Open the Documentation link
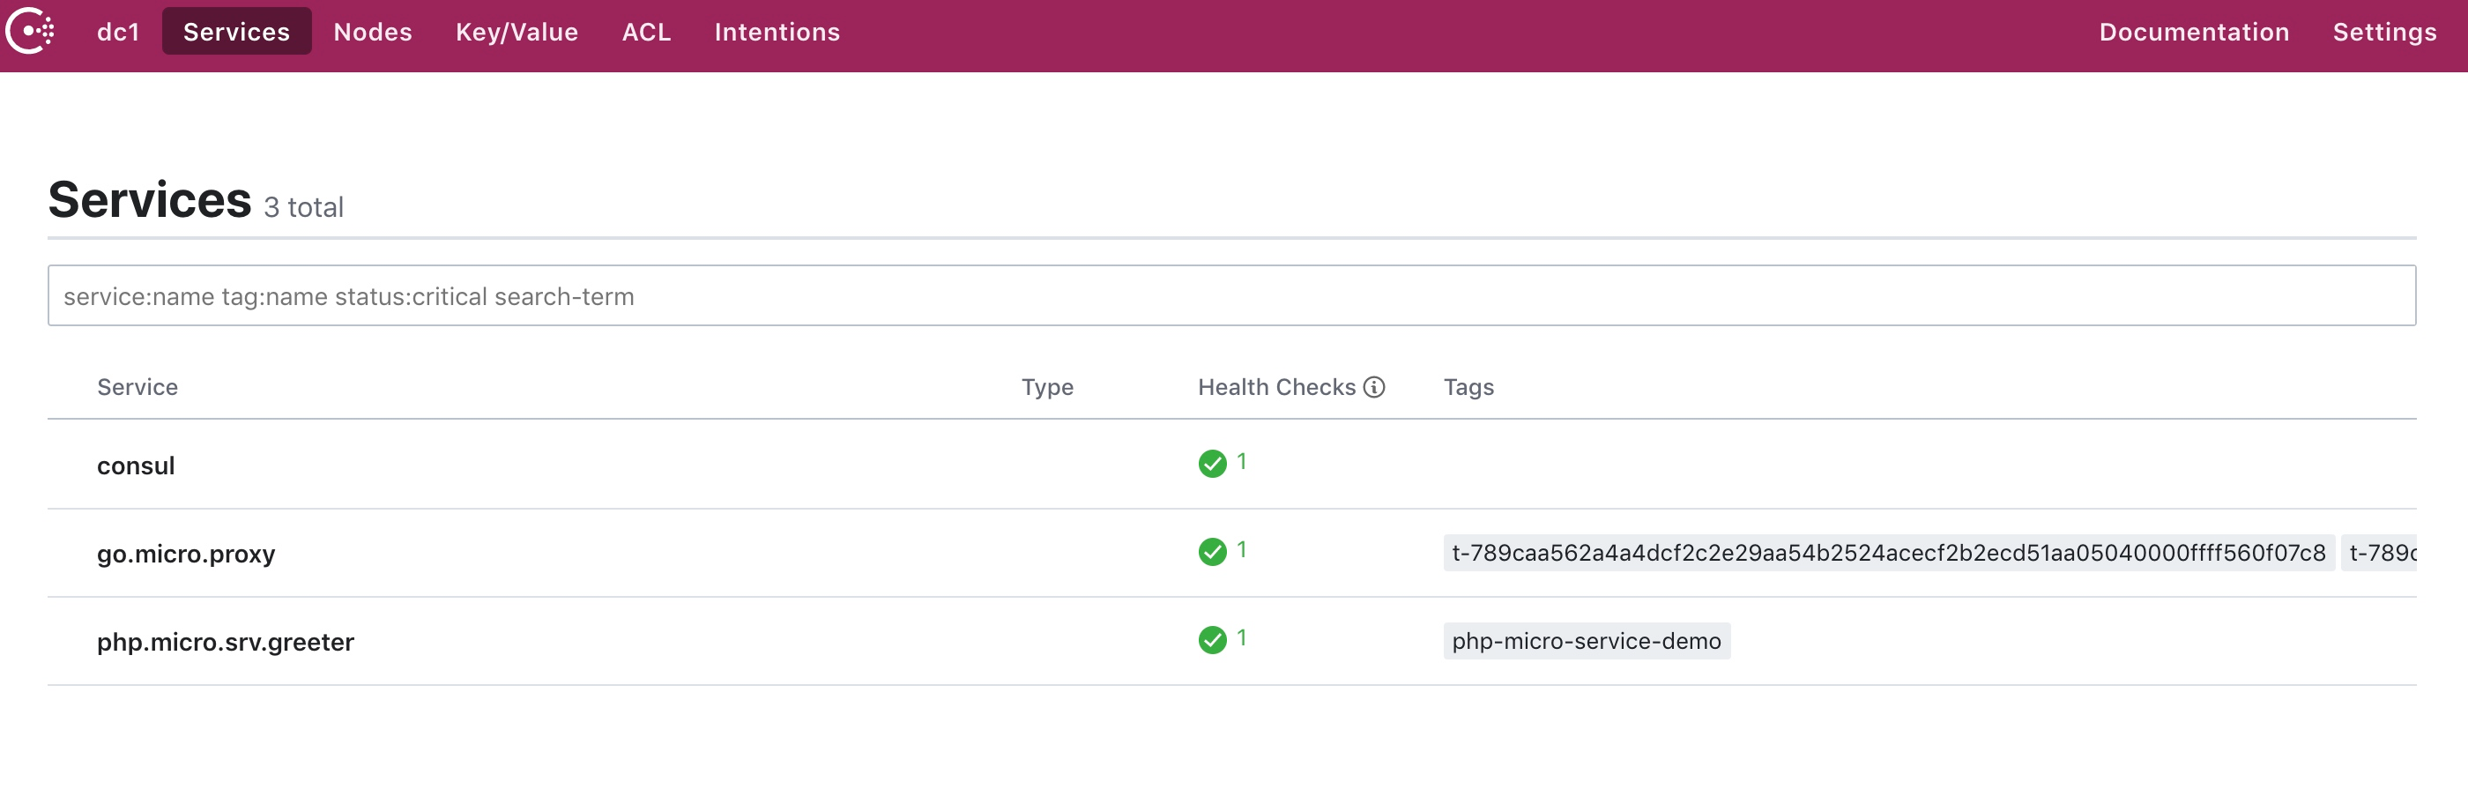The height and width of the screenshot is (797, 2468). 2193,32
